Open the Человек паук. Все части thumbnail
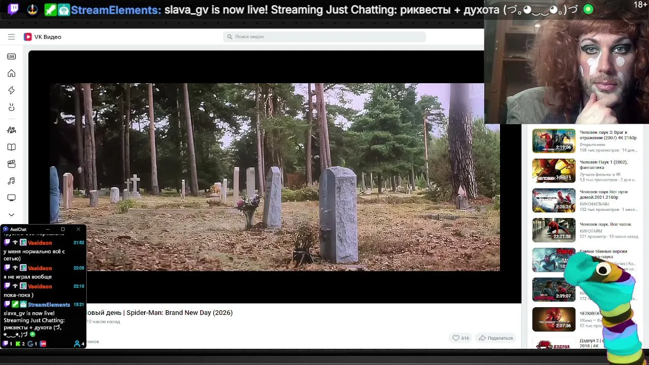The width and height of the screenshot is (649, 365). 554,230
